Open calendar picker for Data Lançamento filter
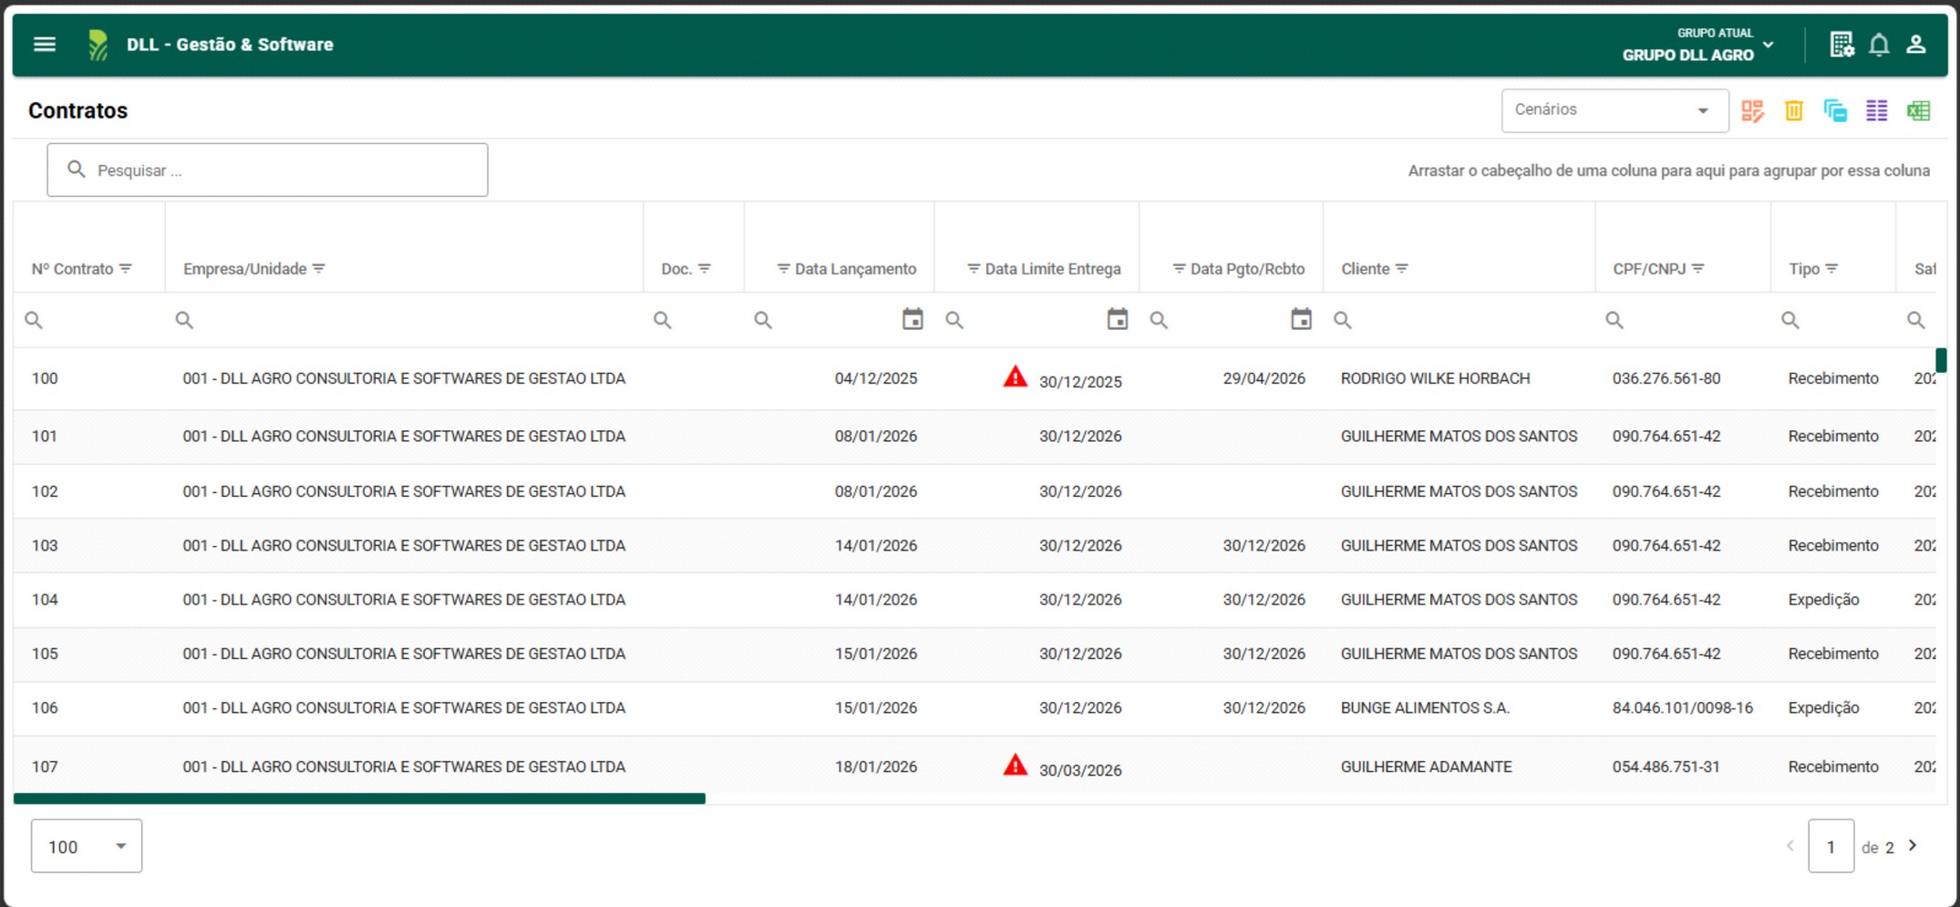1960x907 pixels. [x=913, y=319]
